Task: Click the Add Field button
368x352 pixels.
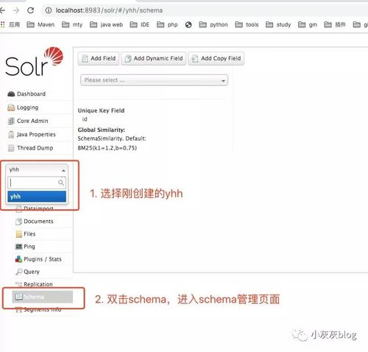Action: click(99, 58)
